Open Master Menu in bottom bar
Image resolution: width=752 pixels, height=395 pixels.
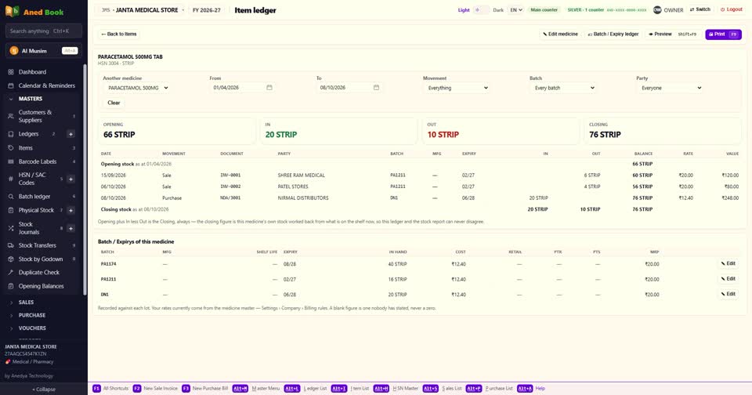point(256,388)
